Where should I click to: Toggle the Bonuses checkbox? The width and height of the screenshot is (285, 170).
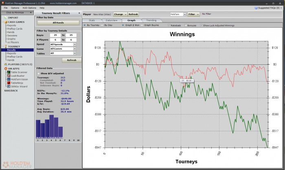(186, 25)
